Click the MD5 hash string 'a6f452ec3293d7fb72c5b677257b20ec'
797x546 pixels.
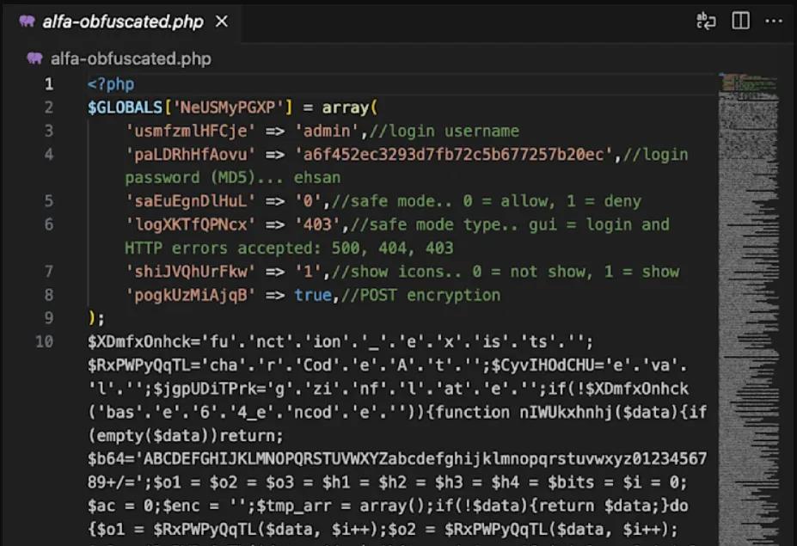(x=454, y=155)
